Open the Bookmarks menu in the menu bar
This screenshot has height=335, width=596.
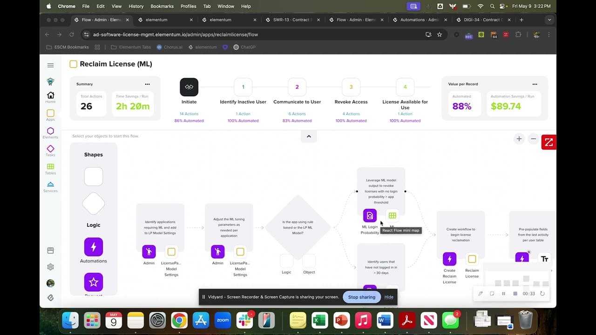pos(162,6)
